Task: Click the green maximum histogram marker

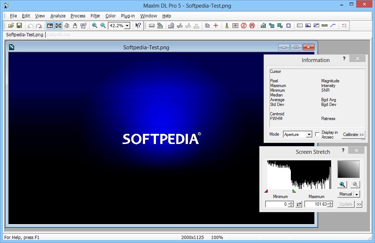Action: point(294,191)
